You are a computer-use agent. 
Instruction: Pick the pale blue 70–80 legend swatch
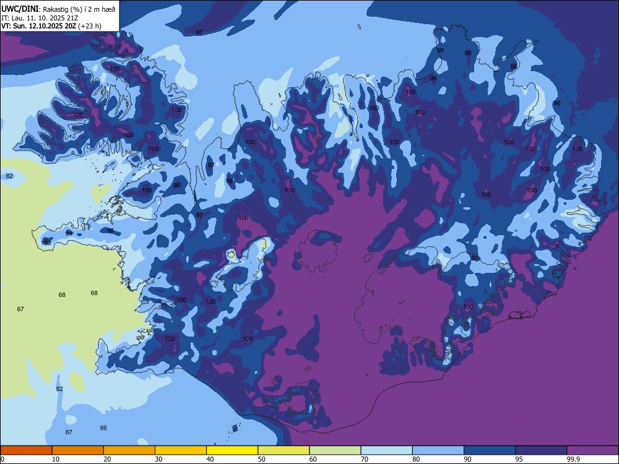pos(386,450)
